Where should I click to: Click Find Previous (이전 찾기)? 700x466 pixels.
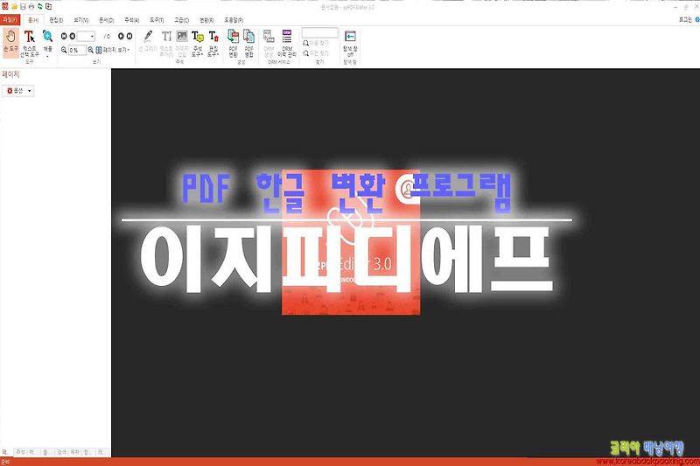[x=316, y=53]
